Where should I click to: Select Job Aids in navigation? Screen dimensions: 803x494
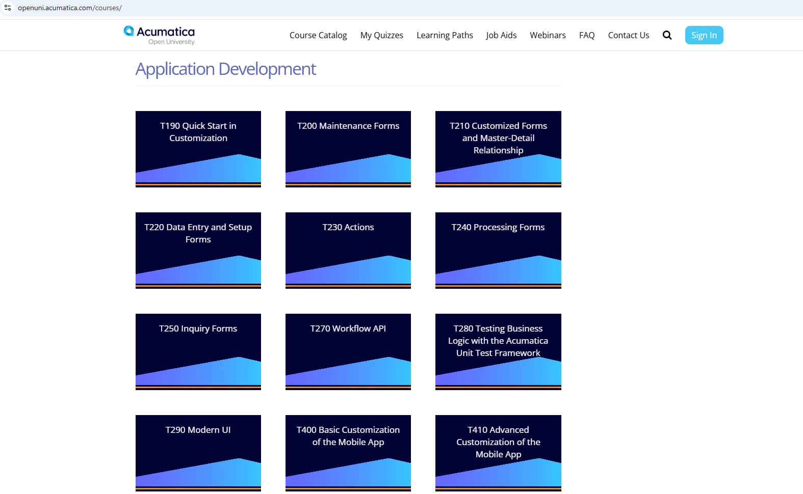pos(501,35)
